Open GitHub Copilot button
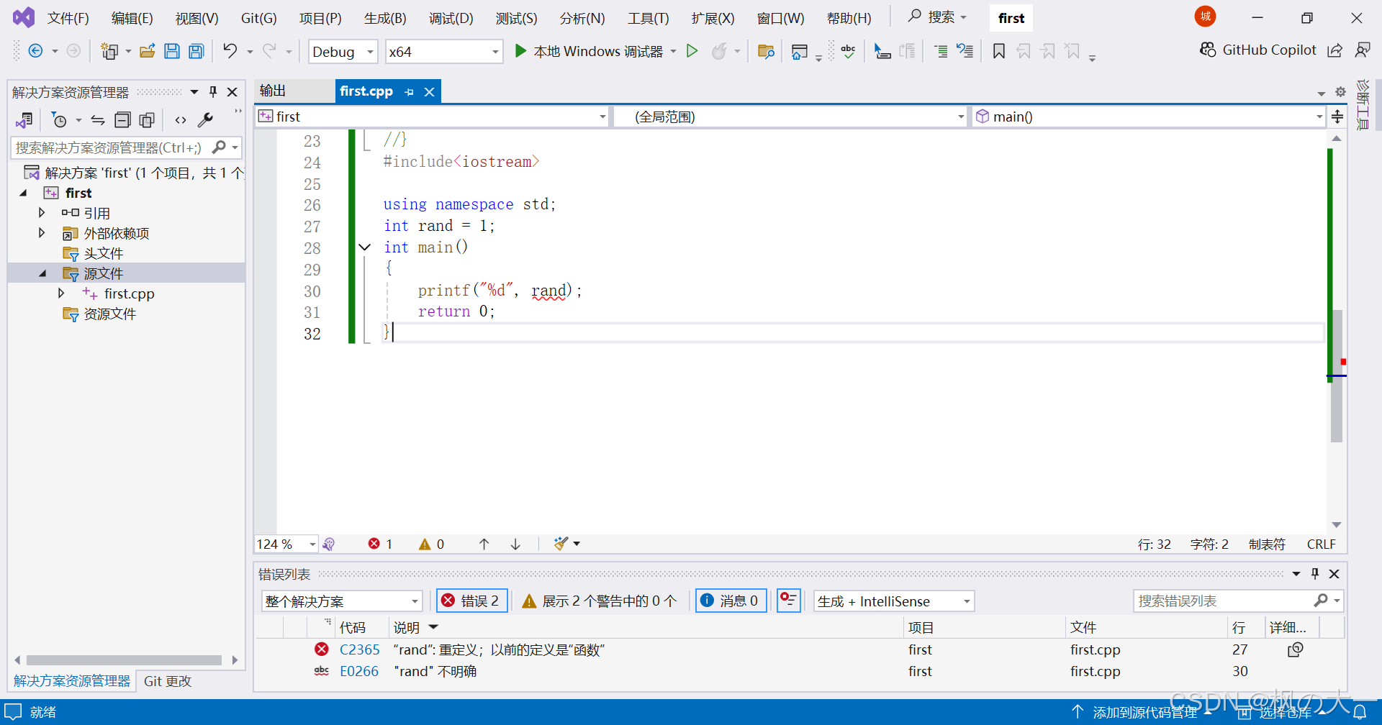 click(1257, 50)
